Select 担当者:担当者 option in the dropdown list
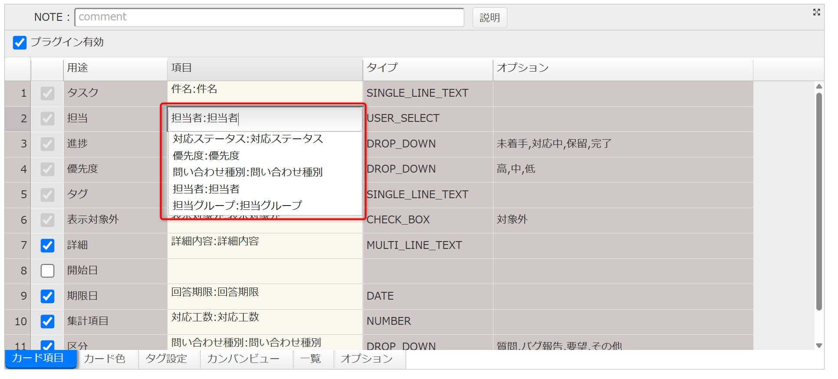Viewport: 838px width, 379px height. tap(265, 189)
